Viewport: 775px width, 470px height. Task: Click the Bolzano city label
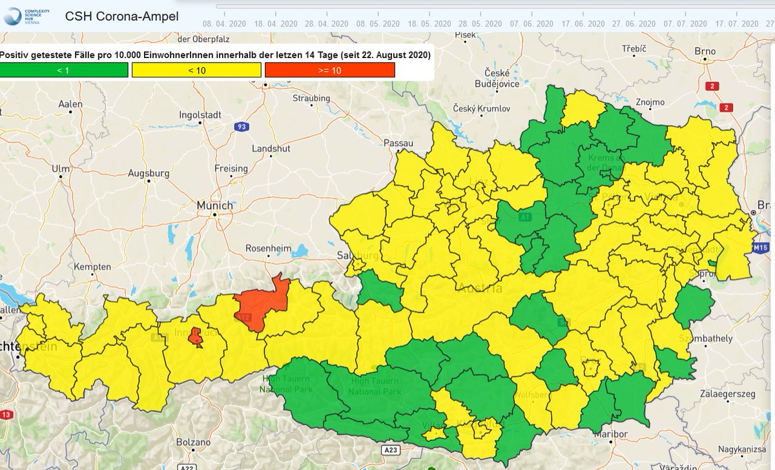193,442
